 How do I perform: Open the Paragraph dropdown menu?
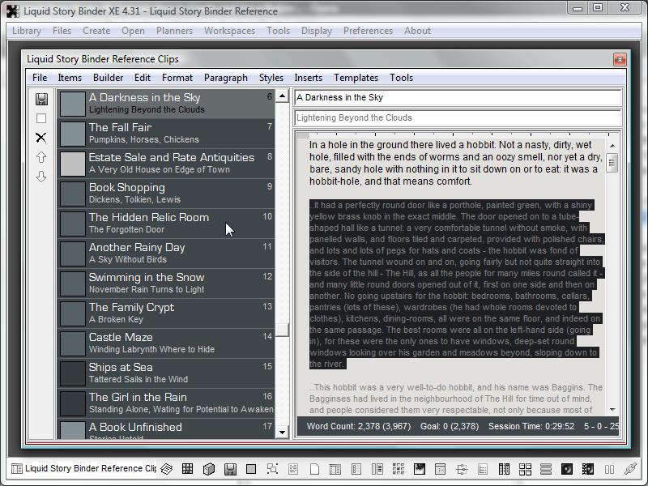point(226,78)
